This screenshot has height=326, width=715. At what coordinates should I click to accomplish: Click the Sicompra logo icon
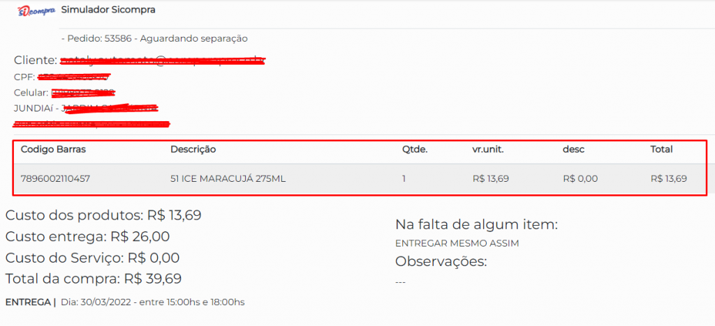click(36, 10)
